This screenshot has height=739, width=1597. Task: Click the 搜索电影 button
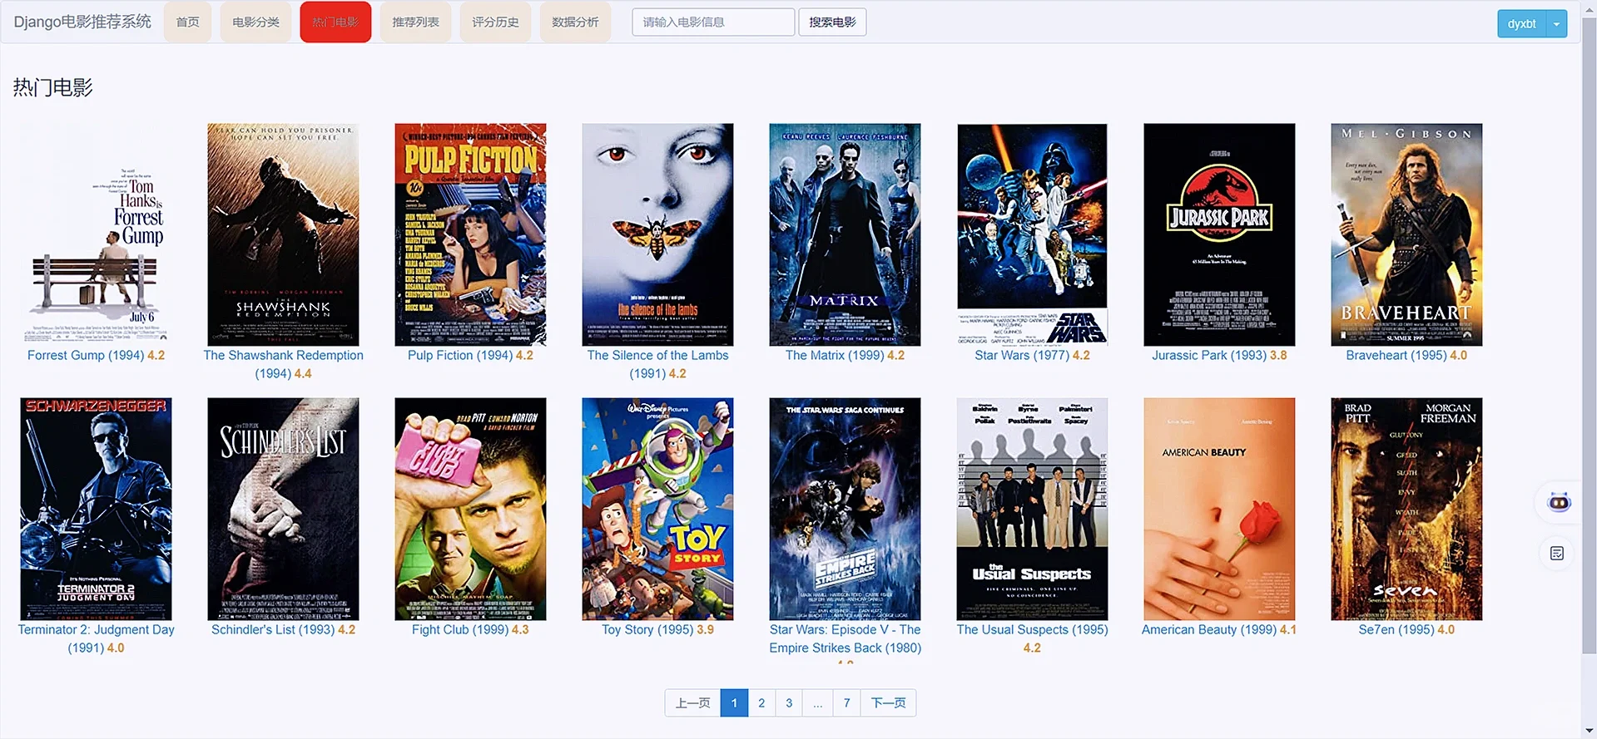tap(832, 22)
